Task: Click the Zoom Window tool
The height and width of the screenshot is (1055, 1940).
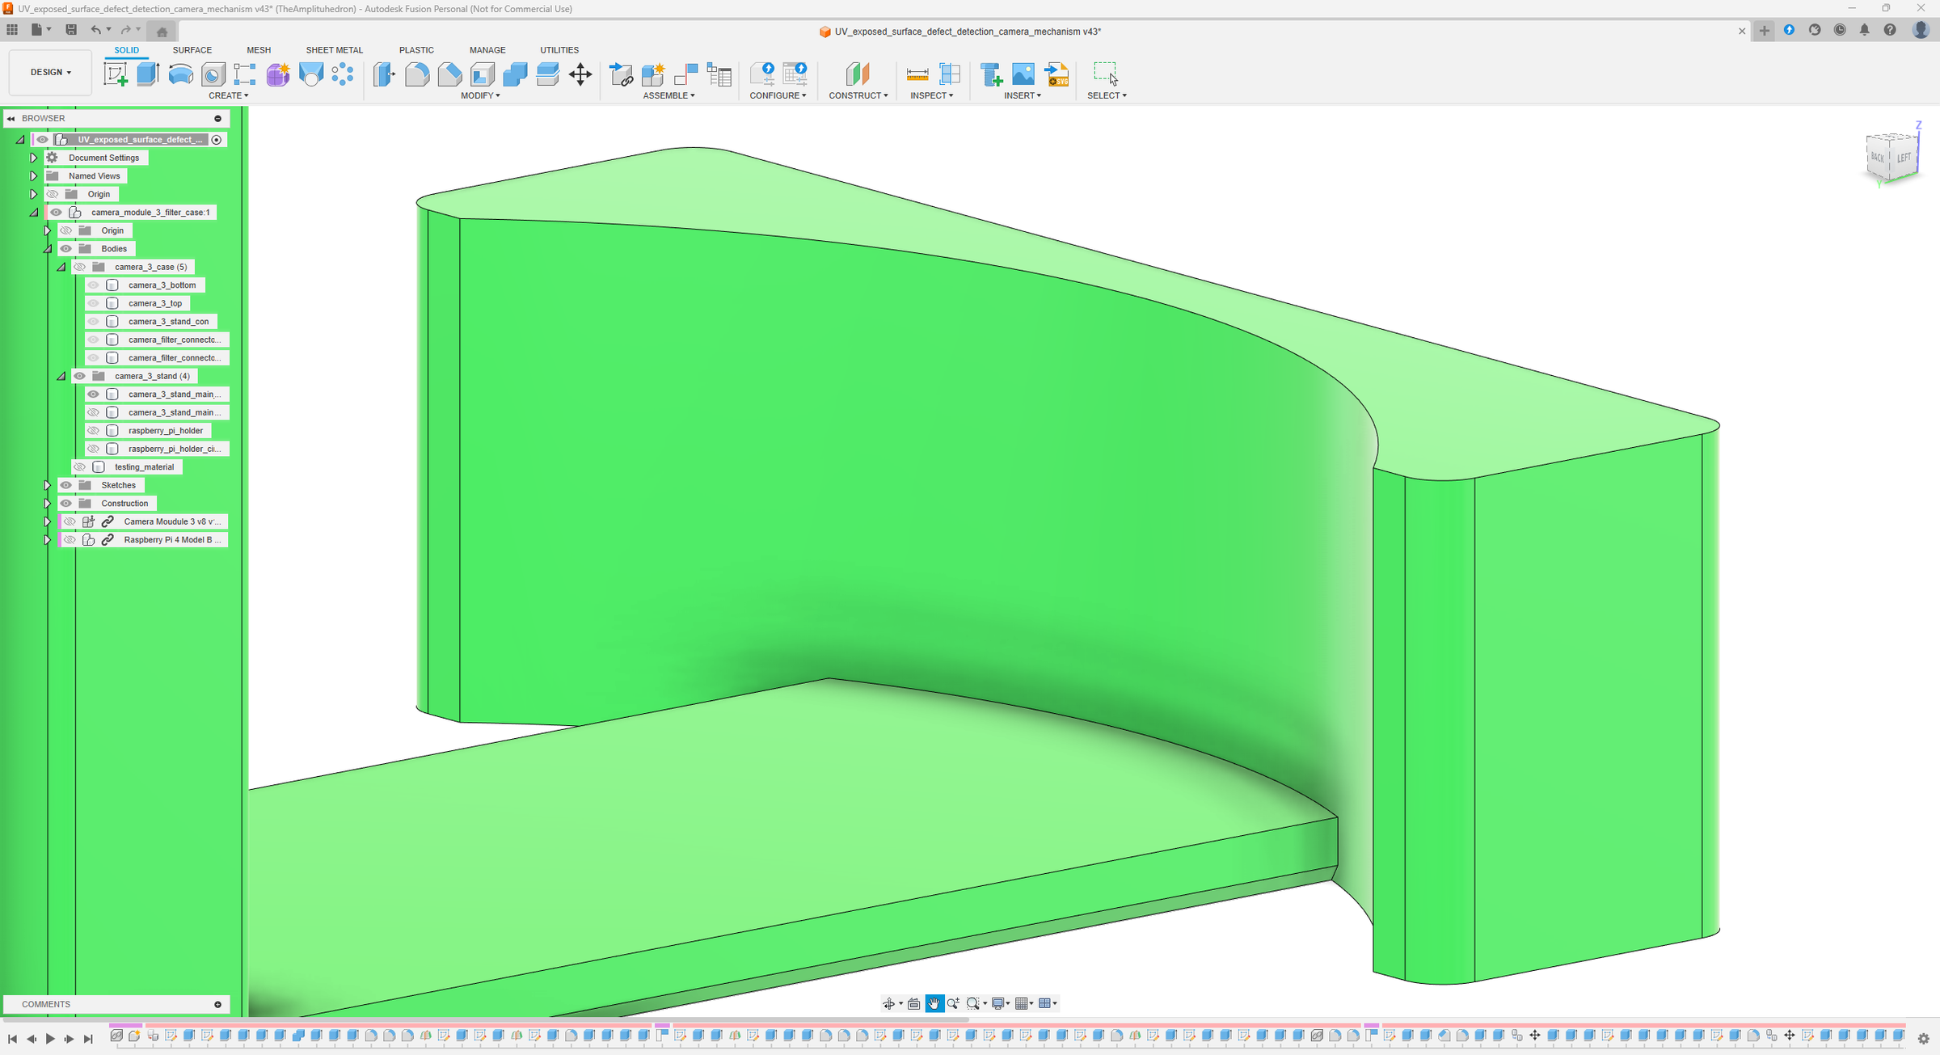Action: pos(973,1003)
